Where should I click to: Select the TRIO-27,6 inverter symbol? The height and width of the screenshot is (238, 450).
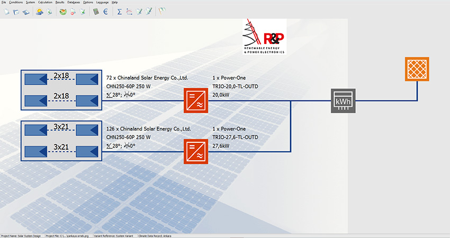[196, 151]
